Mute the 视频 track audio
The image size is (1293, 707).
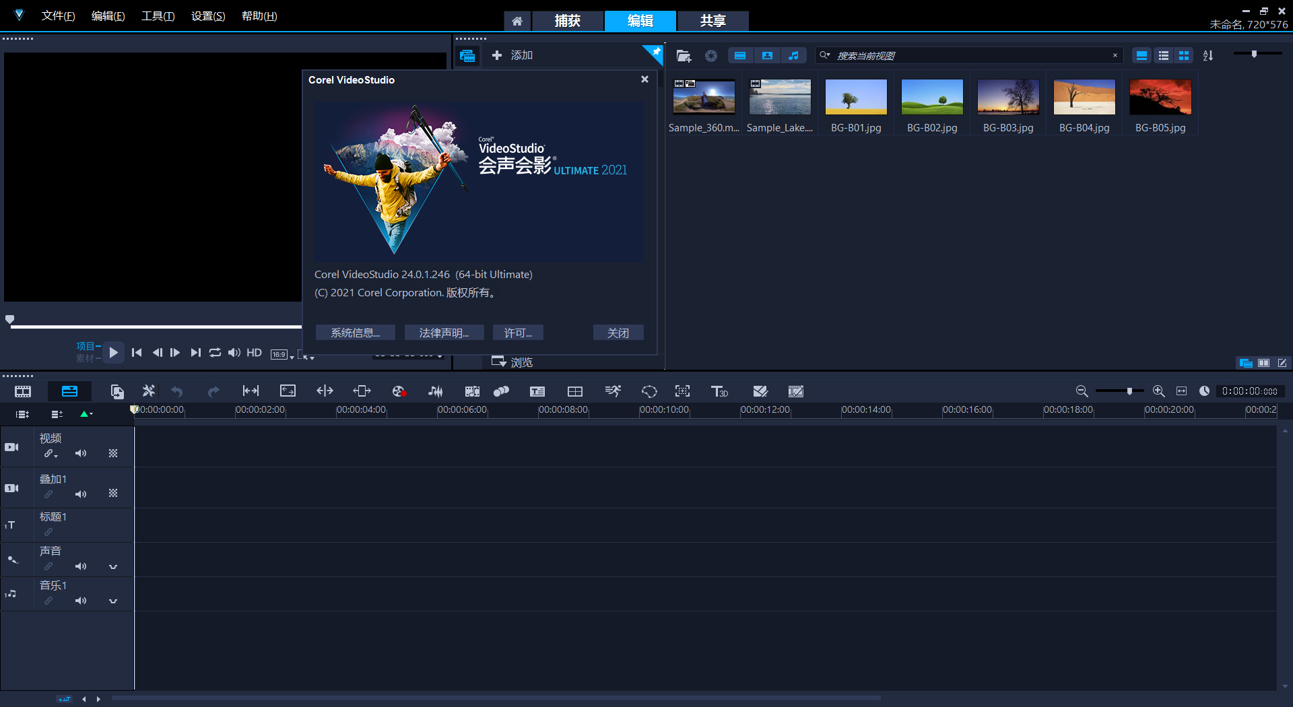point(81,454)
